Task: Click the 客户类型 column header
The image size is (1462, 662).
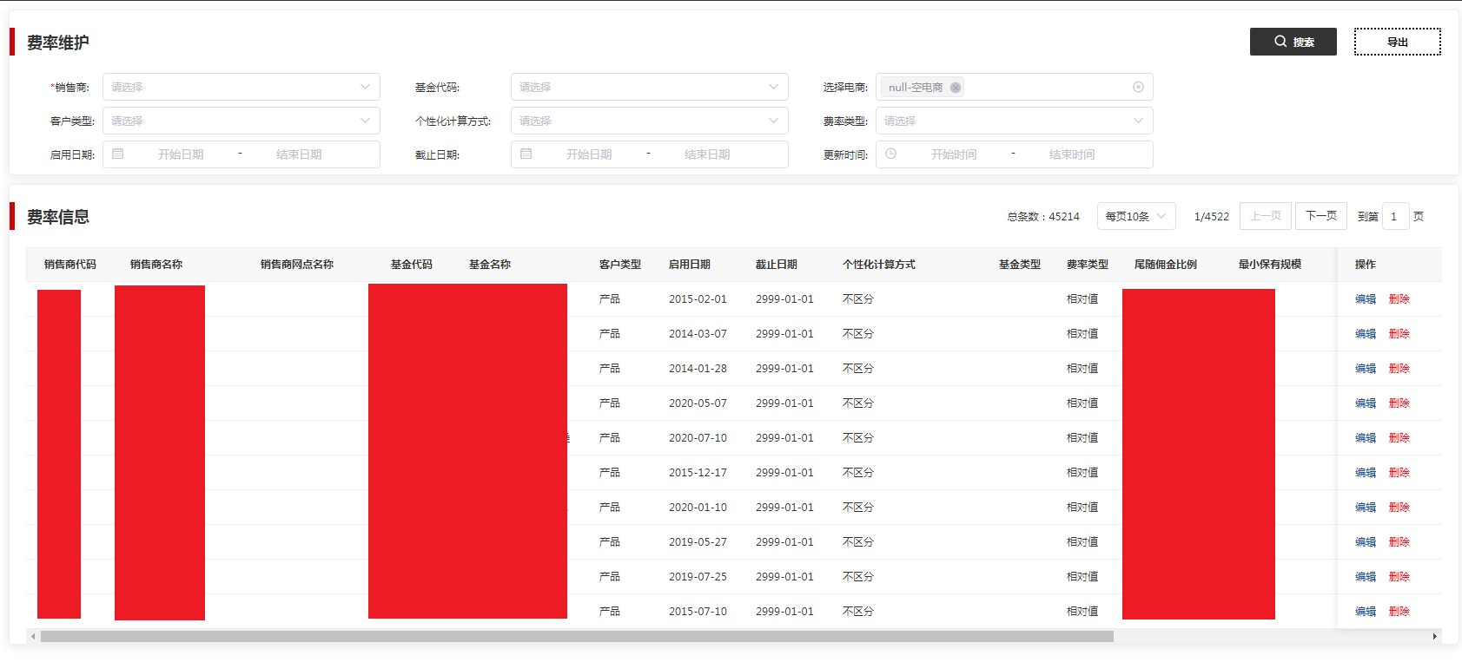Action: [x=620, y=265]
